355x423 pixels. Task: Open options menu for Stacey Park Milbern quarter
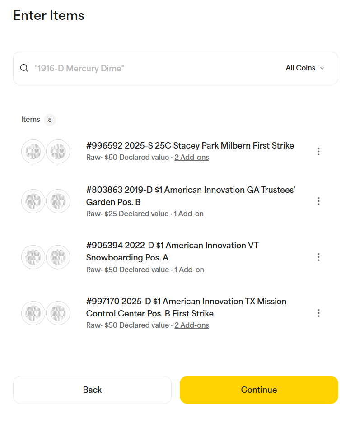click(x=318, y=151)
